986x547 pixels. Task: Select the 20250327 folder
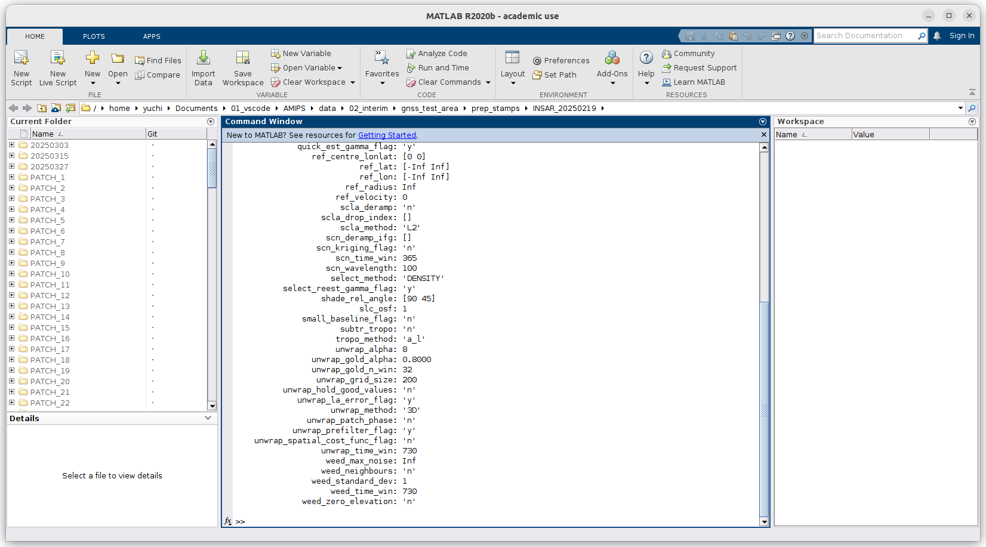coord(49,166)
